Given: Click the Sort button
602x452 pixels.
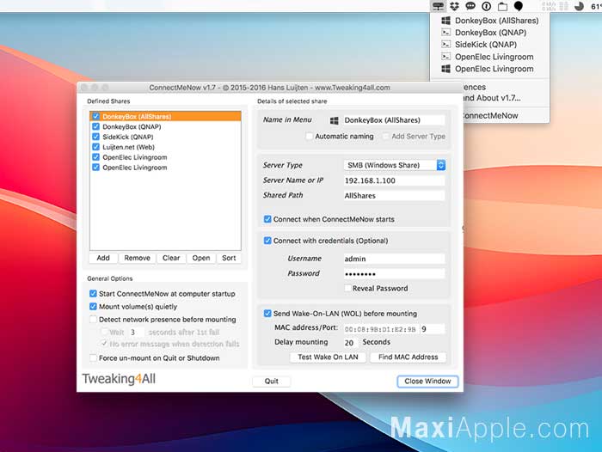Looking at the screenshot, I should point(229,258).
